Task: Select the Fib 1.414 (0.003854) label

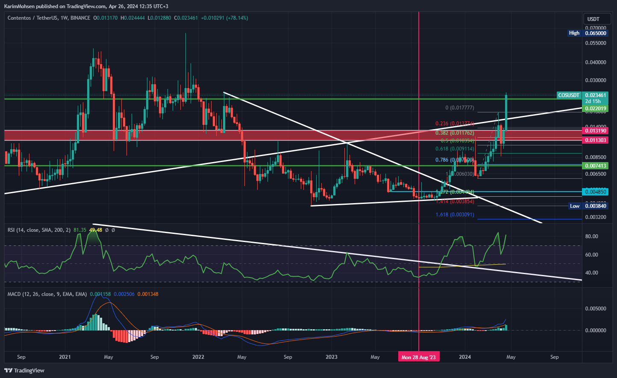Action: coord(455,201)
